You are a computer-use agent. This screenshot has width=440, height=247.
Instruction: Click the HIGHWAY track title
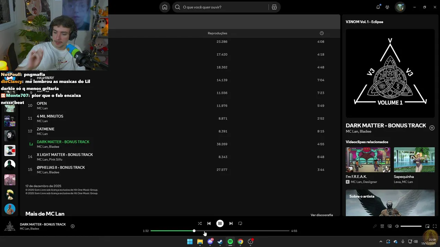pos(45,78)
